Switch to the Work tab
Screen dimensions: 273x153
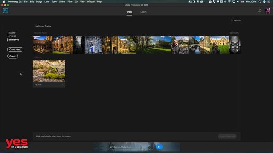[x=129, y=12]
